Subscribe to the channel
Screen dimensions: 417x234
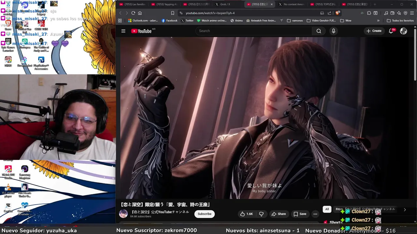(x=205, y=214)
